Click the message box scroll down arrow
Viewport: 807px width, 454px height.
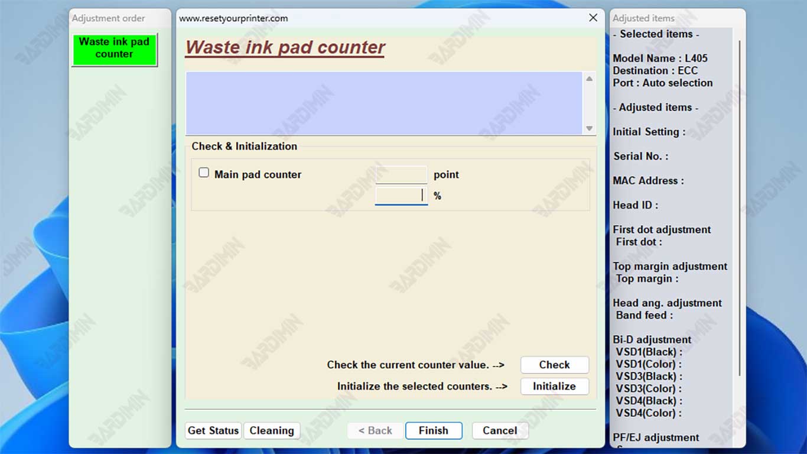point(589,128)
